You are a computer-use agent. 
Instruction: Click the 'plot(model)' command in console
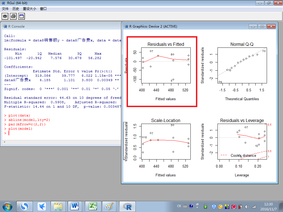20,129
